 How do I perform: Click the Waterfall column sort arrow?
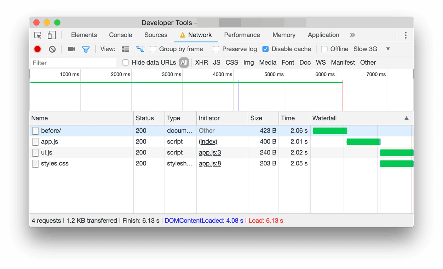407,118
